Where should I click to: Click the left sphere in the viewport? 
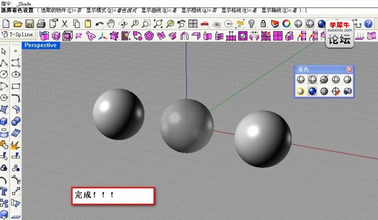tap(119, 114)
